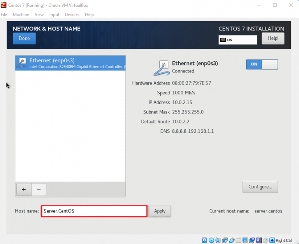Add a network device with plus button
Viewport: 299px width, 244px height.
click(24, 189)
